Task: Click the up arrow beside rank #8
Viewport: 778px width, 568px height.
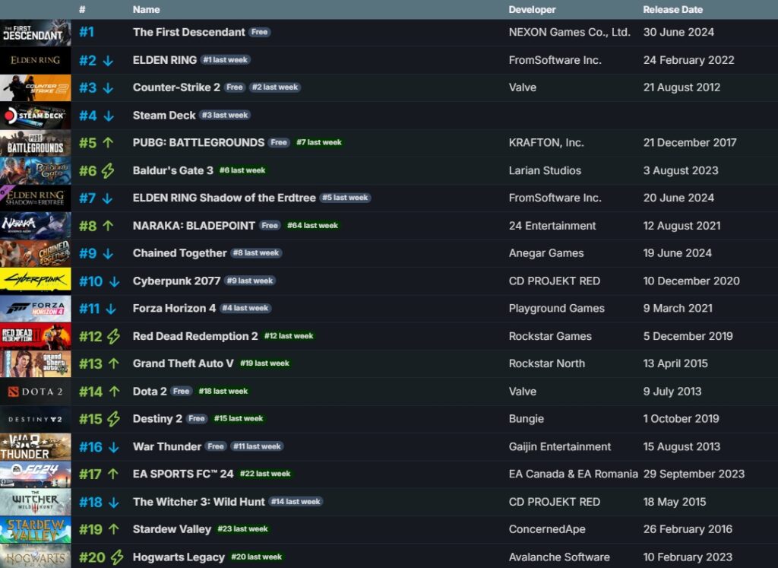Action: (108, 226)
